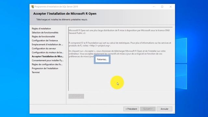
Task: Click the Patientez... popup message
Action: click(102, 59)
